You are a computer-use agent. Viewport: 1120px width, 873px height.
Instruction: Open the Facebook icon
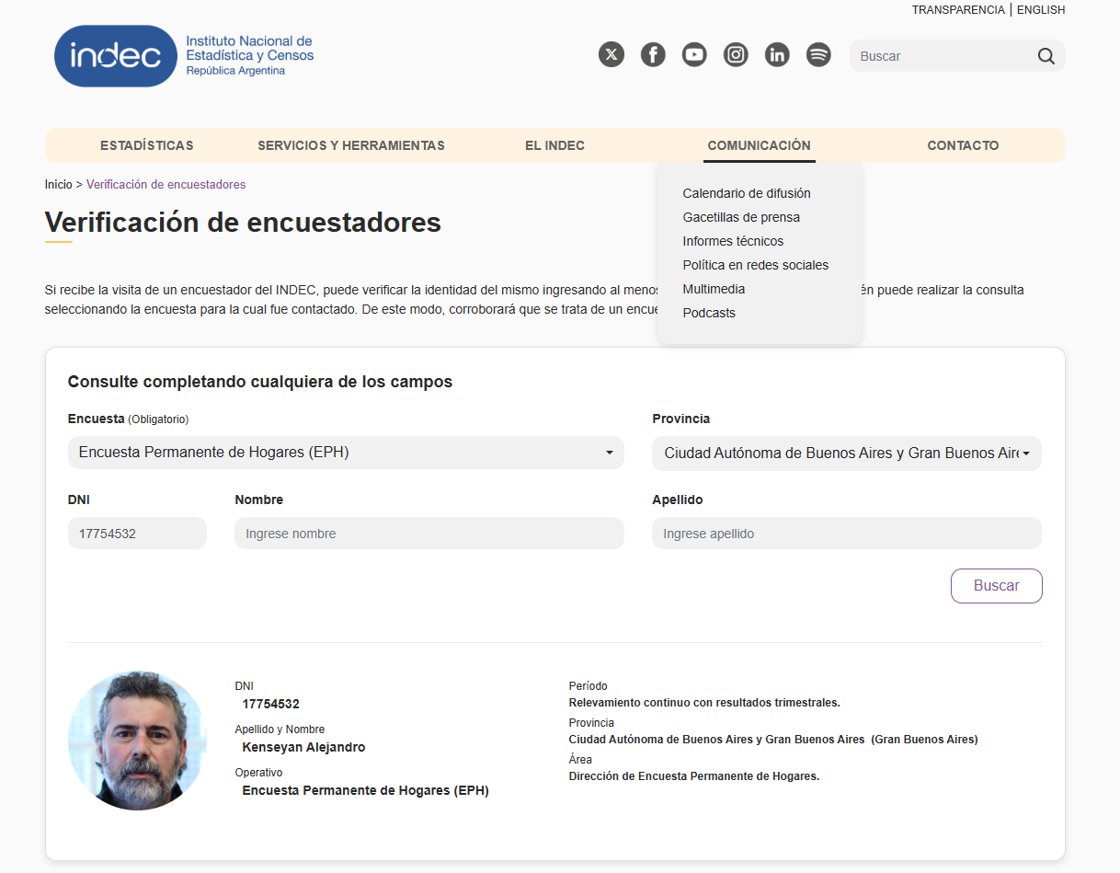pos(653,54)
